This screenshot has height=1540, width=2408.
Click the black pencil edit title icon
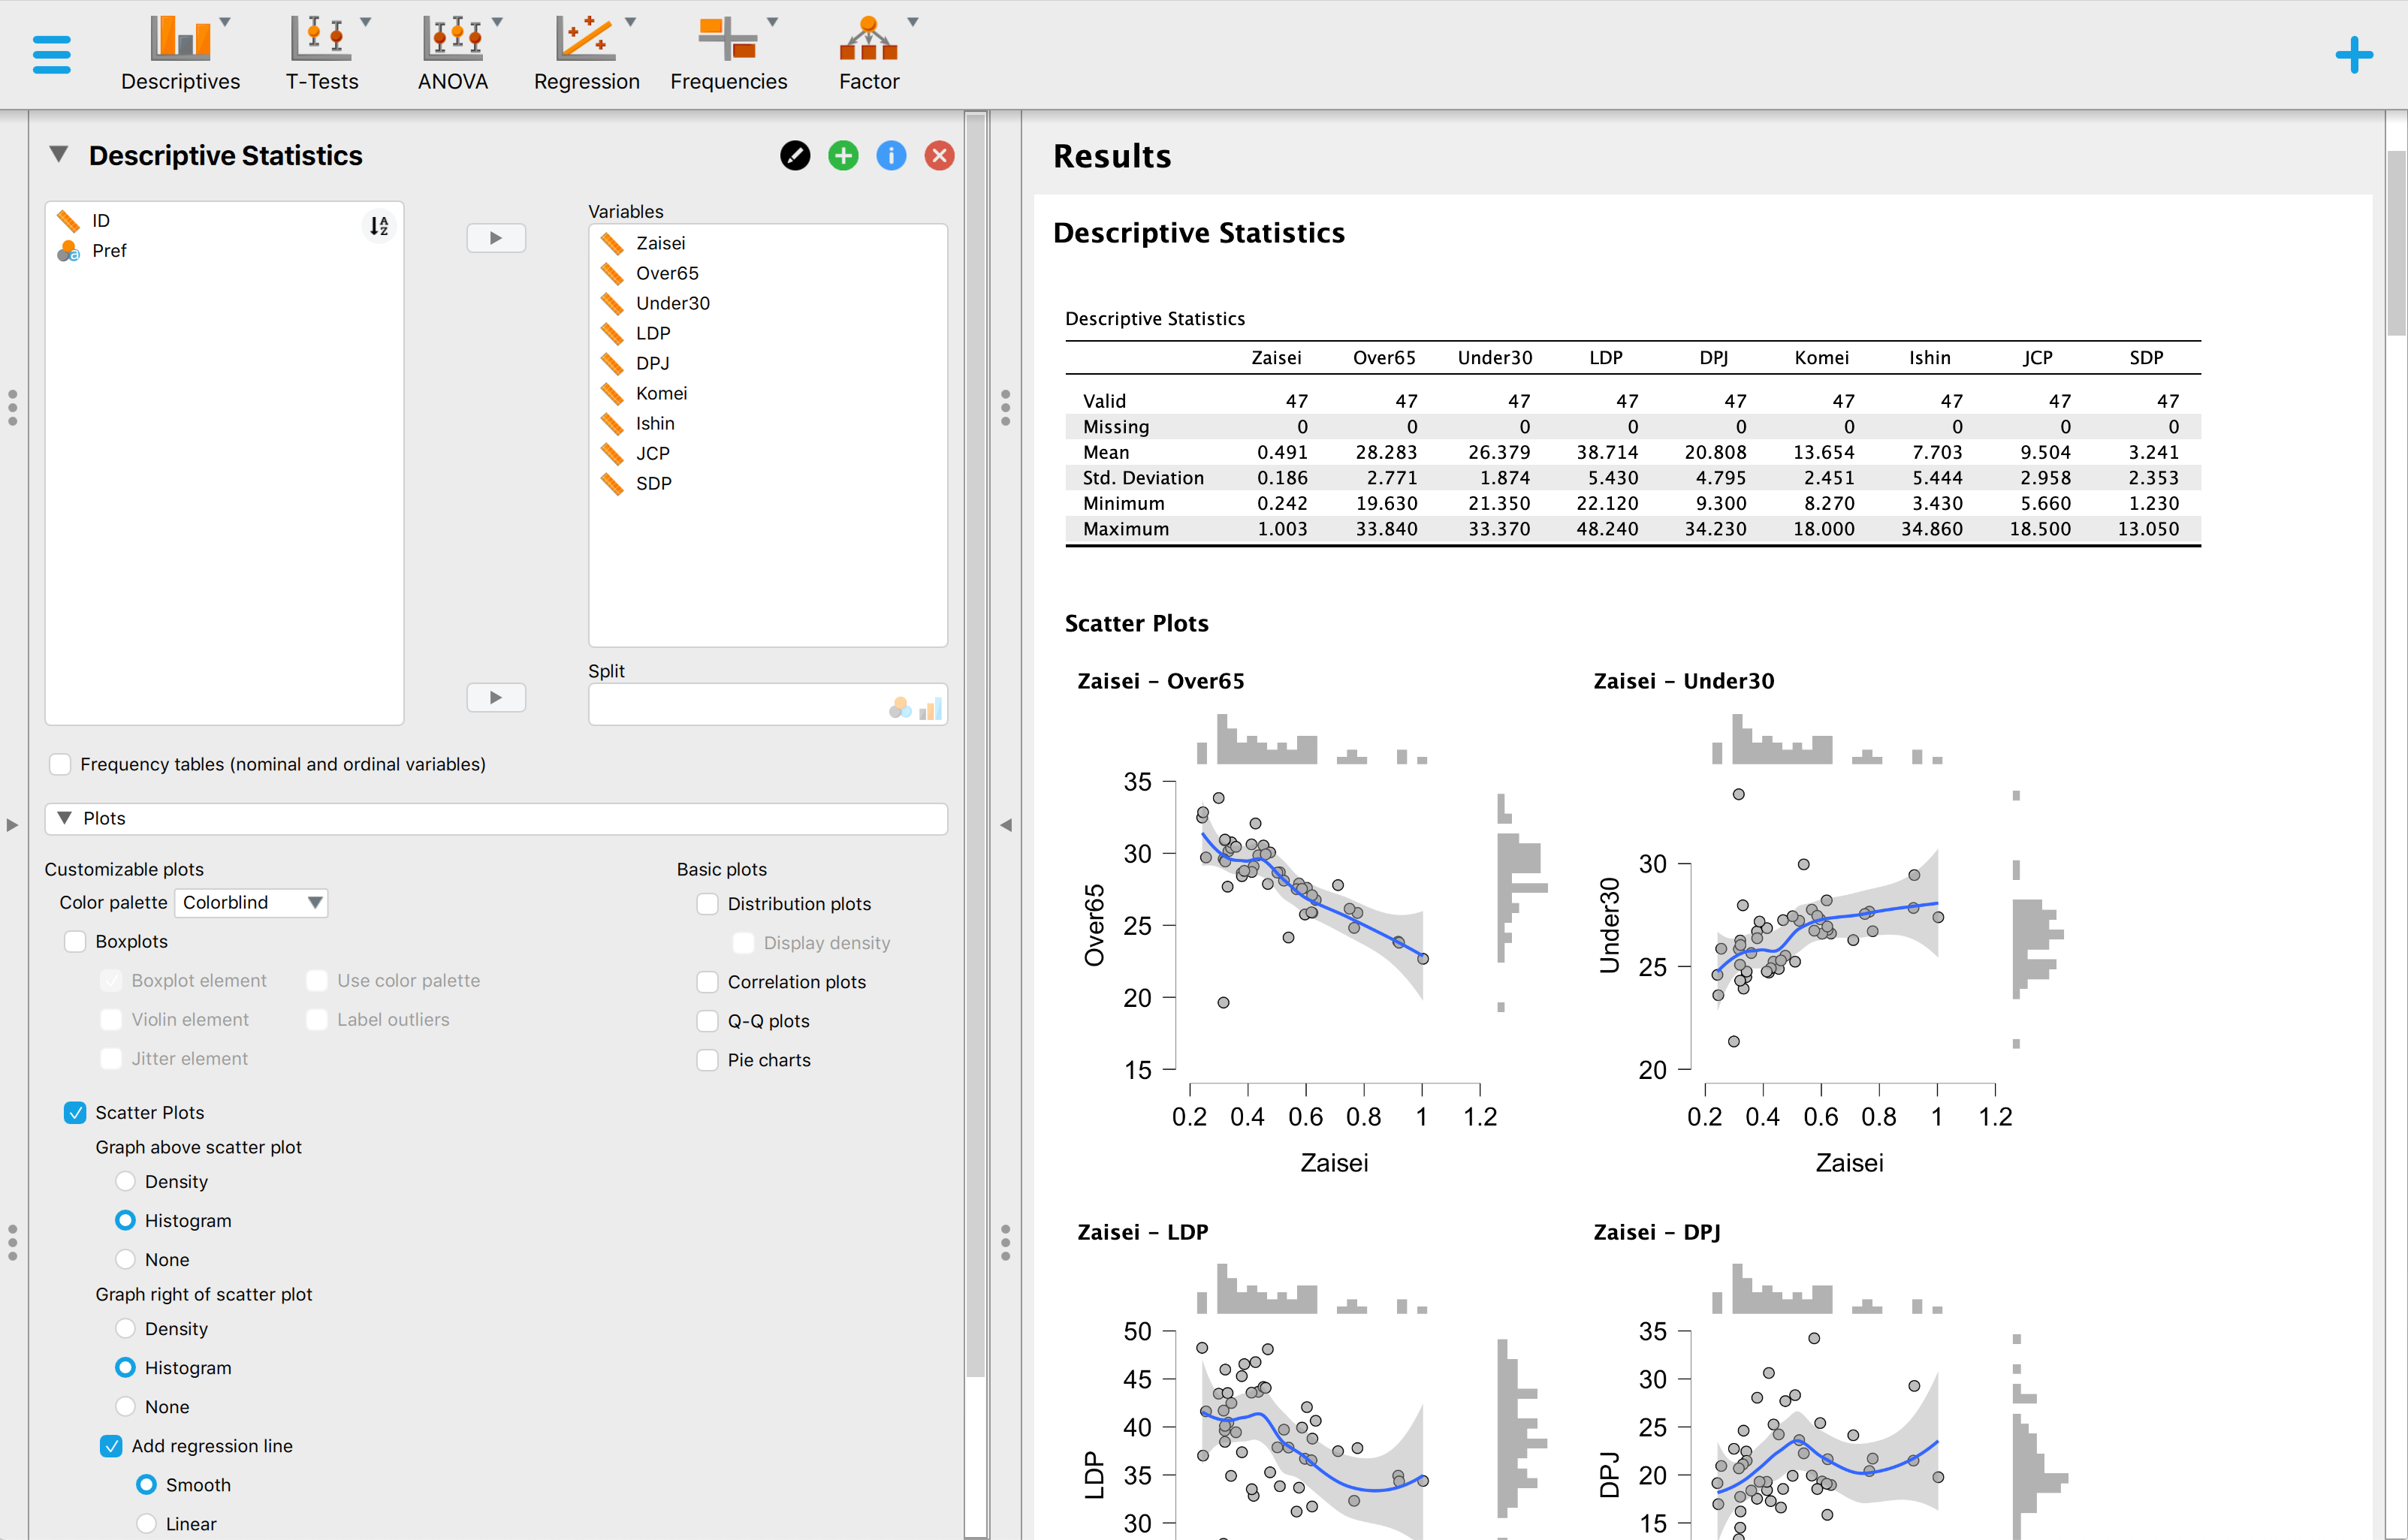coord(795,155)
